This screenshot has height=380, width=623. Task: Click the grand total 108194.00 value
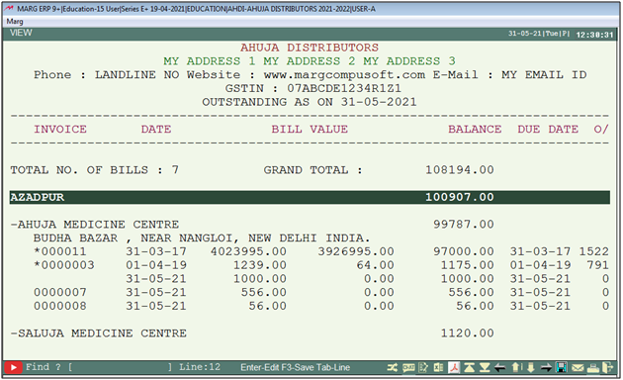(x=460, y=170)
